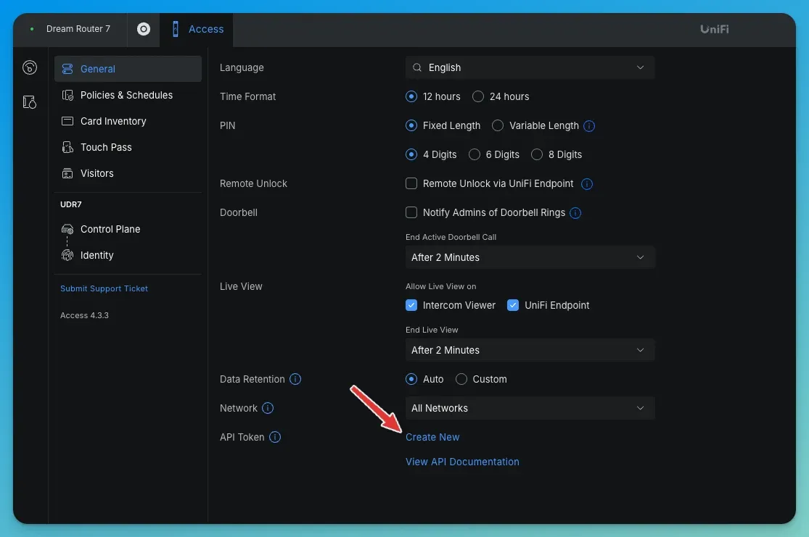Switch to the Access tab
809x537 pixels.
(197, 30)
